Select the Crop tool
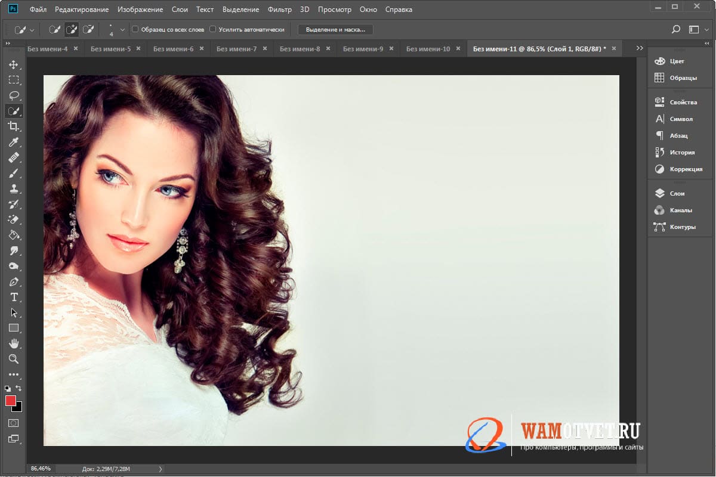Image resolution: width=716 pixels, height=477 pixels. (13, 126)
